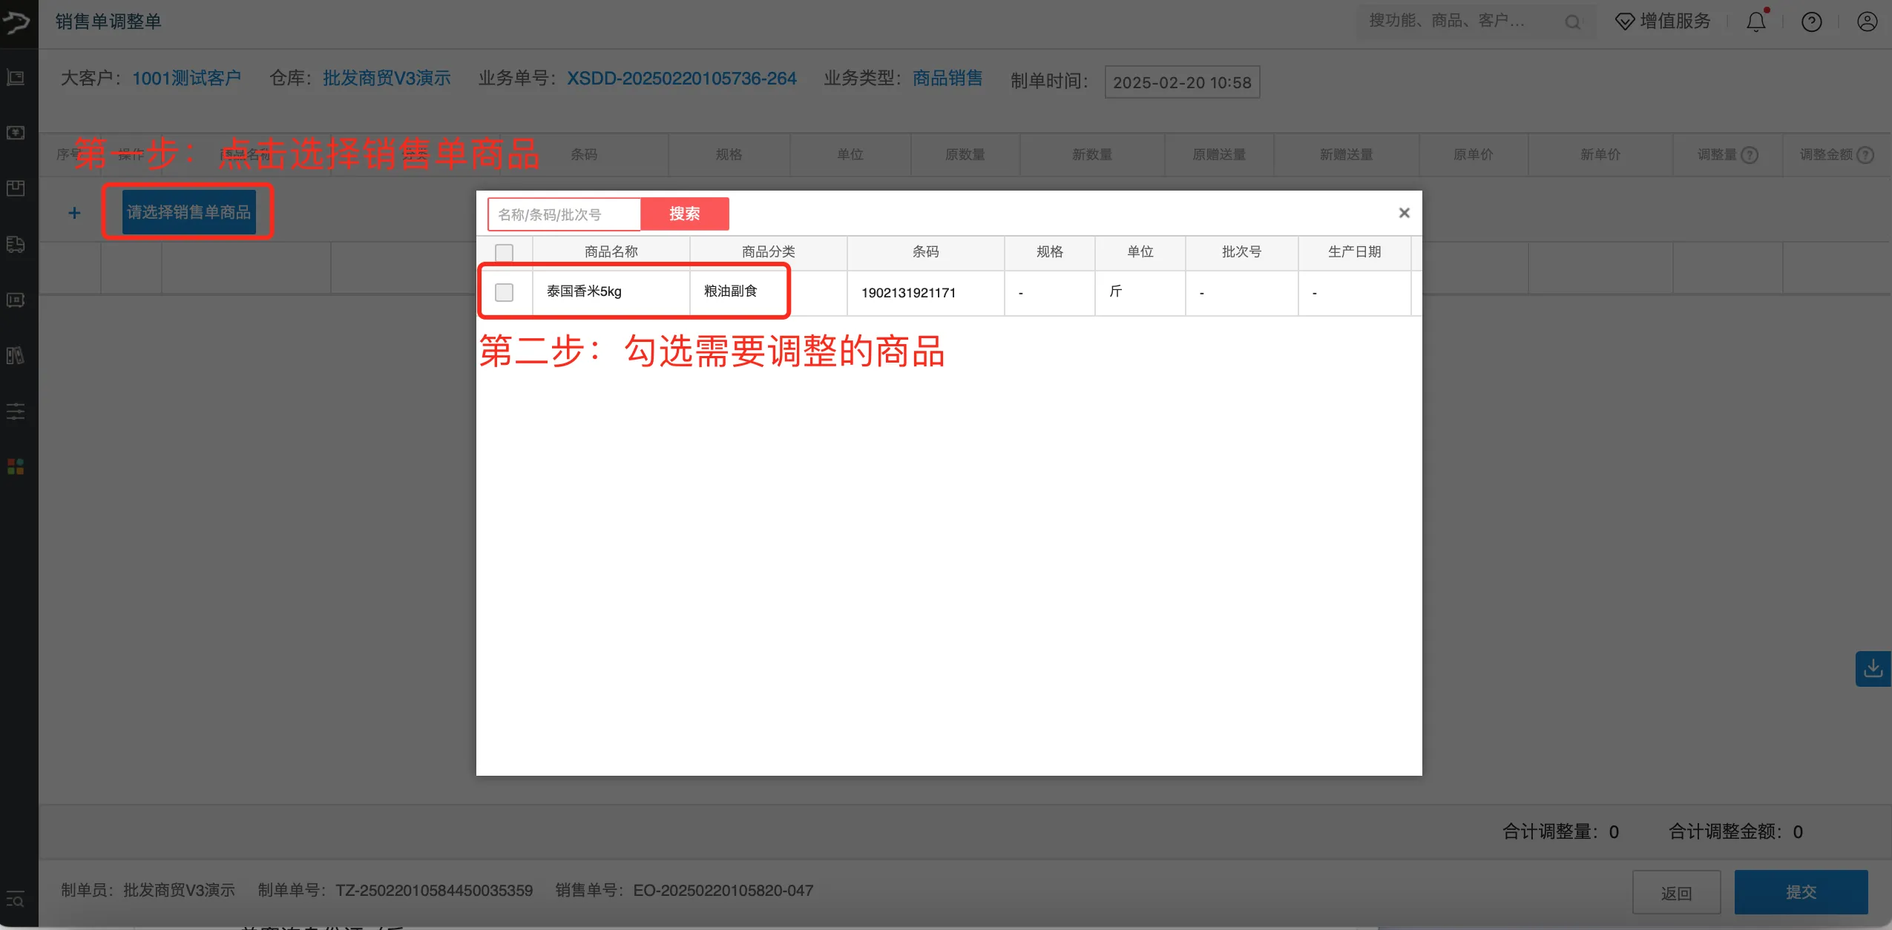This screenshot has width=1892, height=930.
Task: Check the 泰国香米5kg row checkbox
Action: tap(503, 291)
